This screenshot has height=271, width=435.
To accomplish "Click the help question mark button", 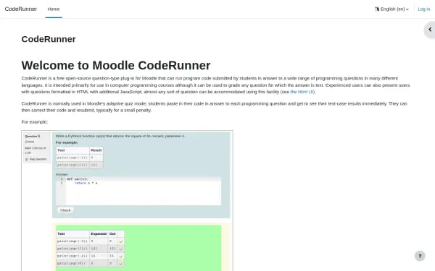I will tap(420, 256).
